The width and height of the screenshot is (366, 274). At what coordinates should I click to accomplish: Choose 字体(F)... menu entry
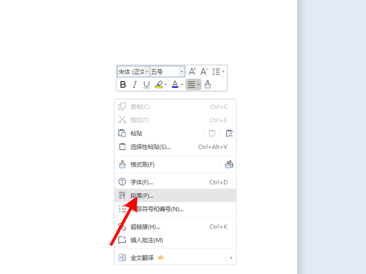tap(142, 182)
